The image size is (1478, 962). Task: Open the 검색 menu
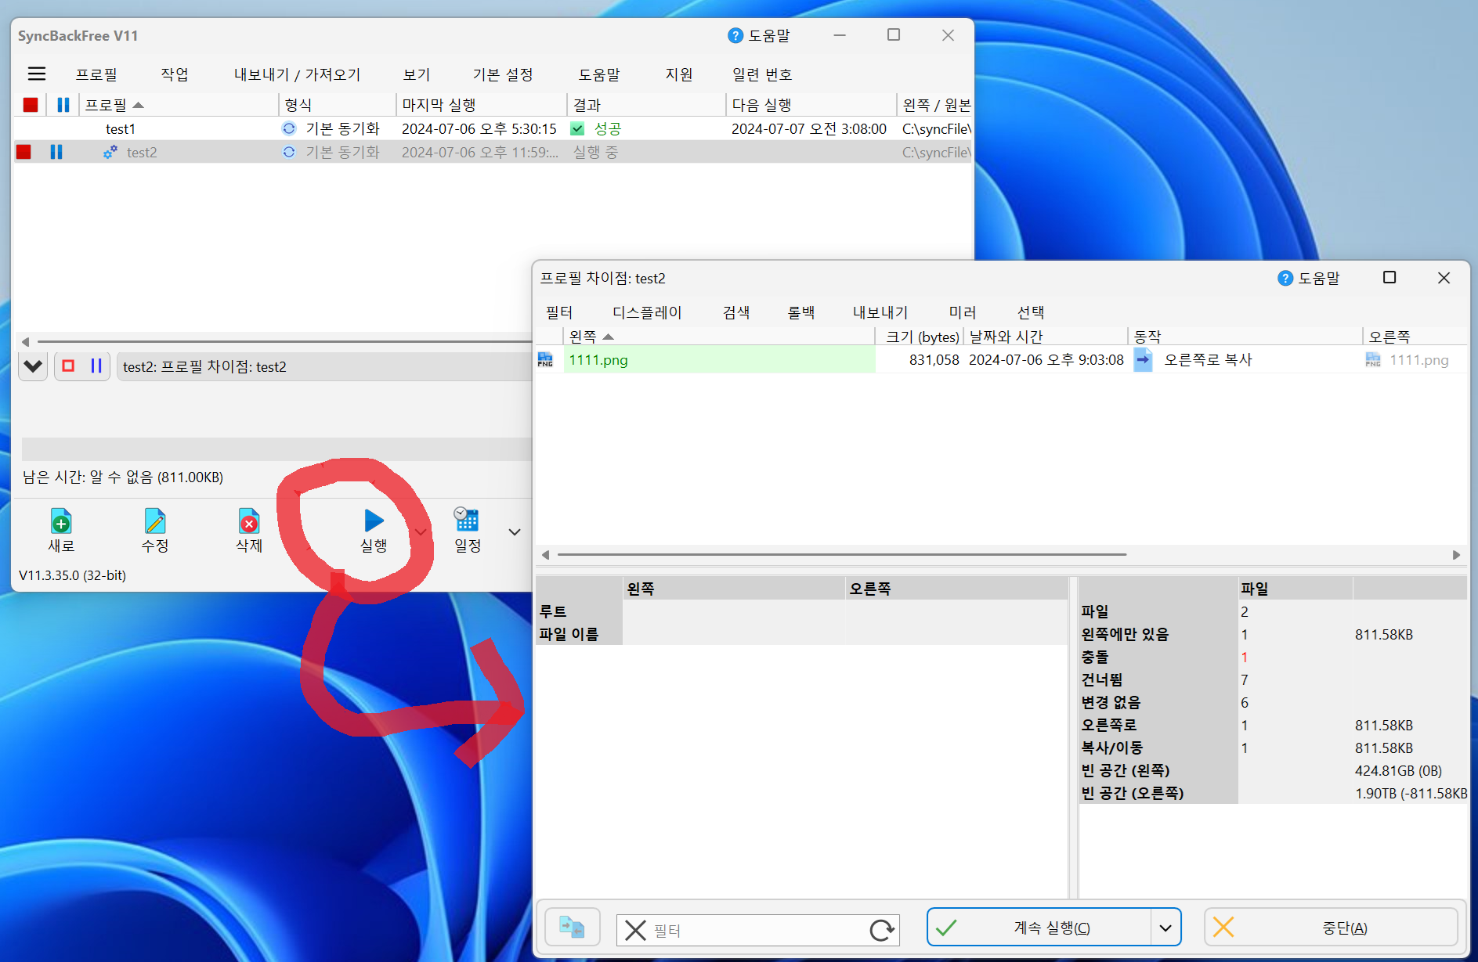[x=736, y=312]
